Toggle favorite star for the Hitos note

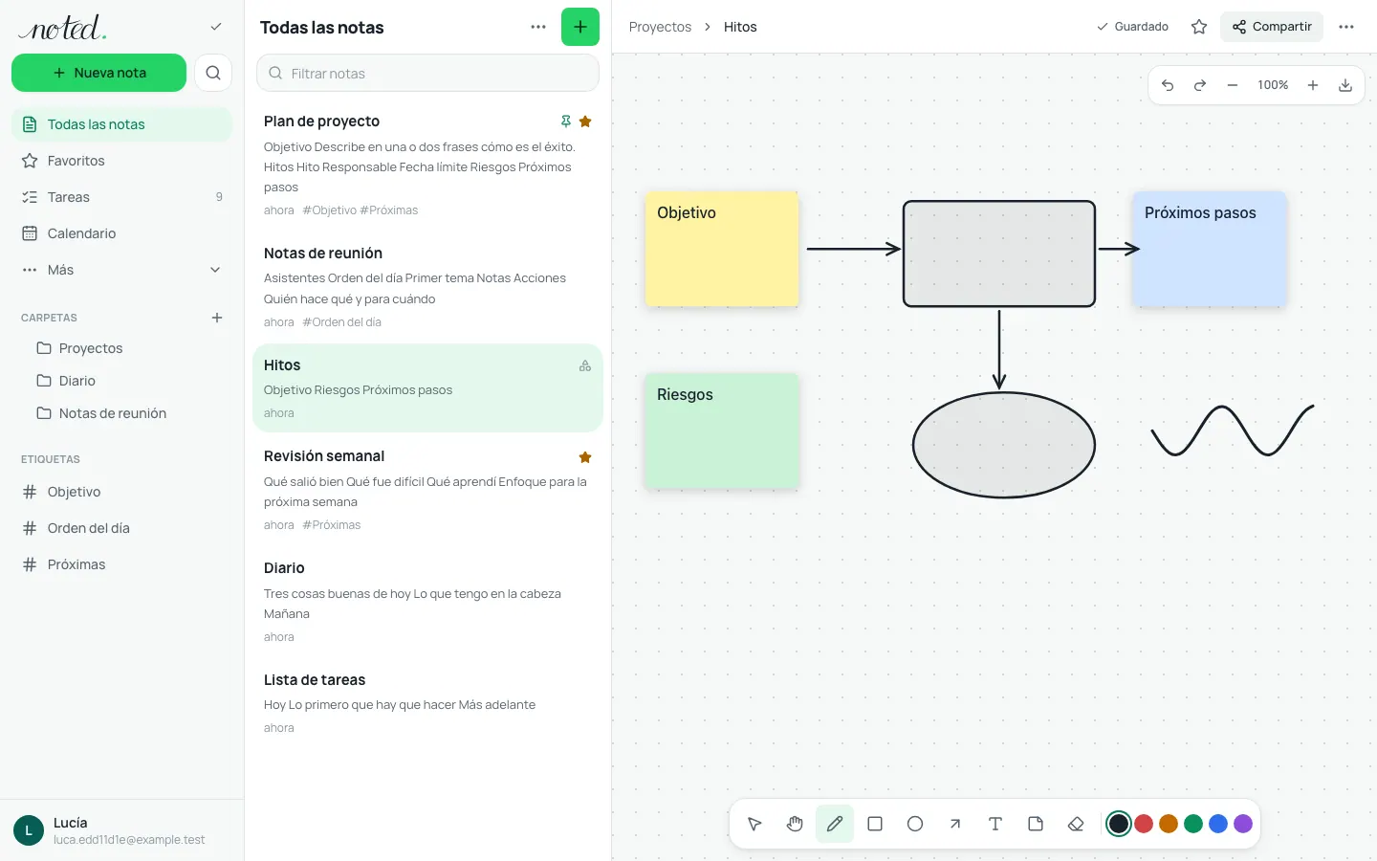click(x=1199, y=27)
